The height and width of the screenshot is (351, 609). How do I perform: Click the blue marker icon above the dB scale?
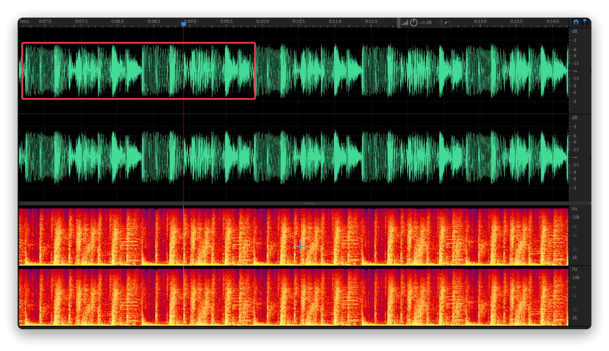click(585, 22)
